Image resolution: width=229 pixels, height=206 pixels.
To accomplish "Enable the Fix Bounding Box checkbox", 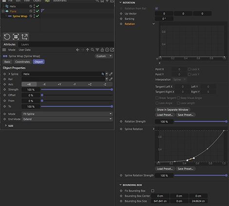I will pyautogui.click(x=153, y=191).
